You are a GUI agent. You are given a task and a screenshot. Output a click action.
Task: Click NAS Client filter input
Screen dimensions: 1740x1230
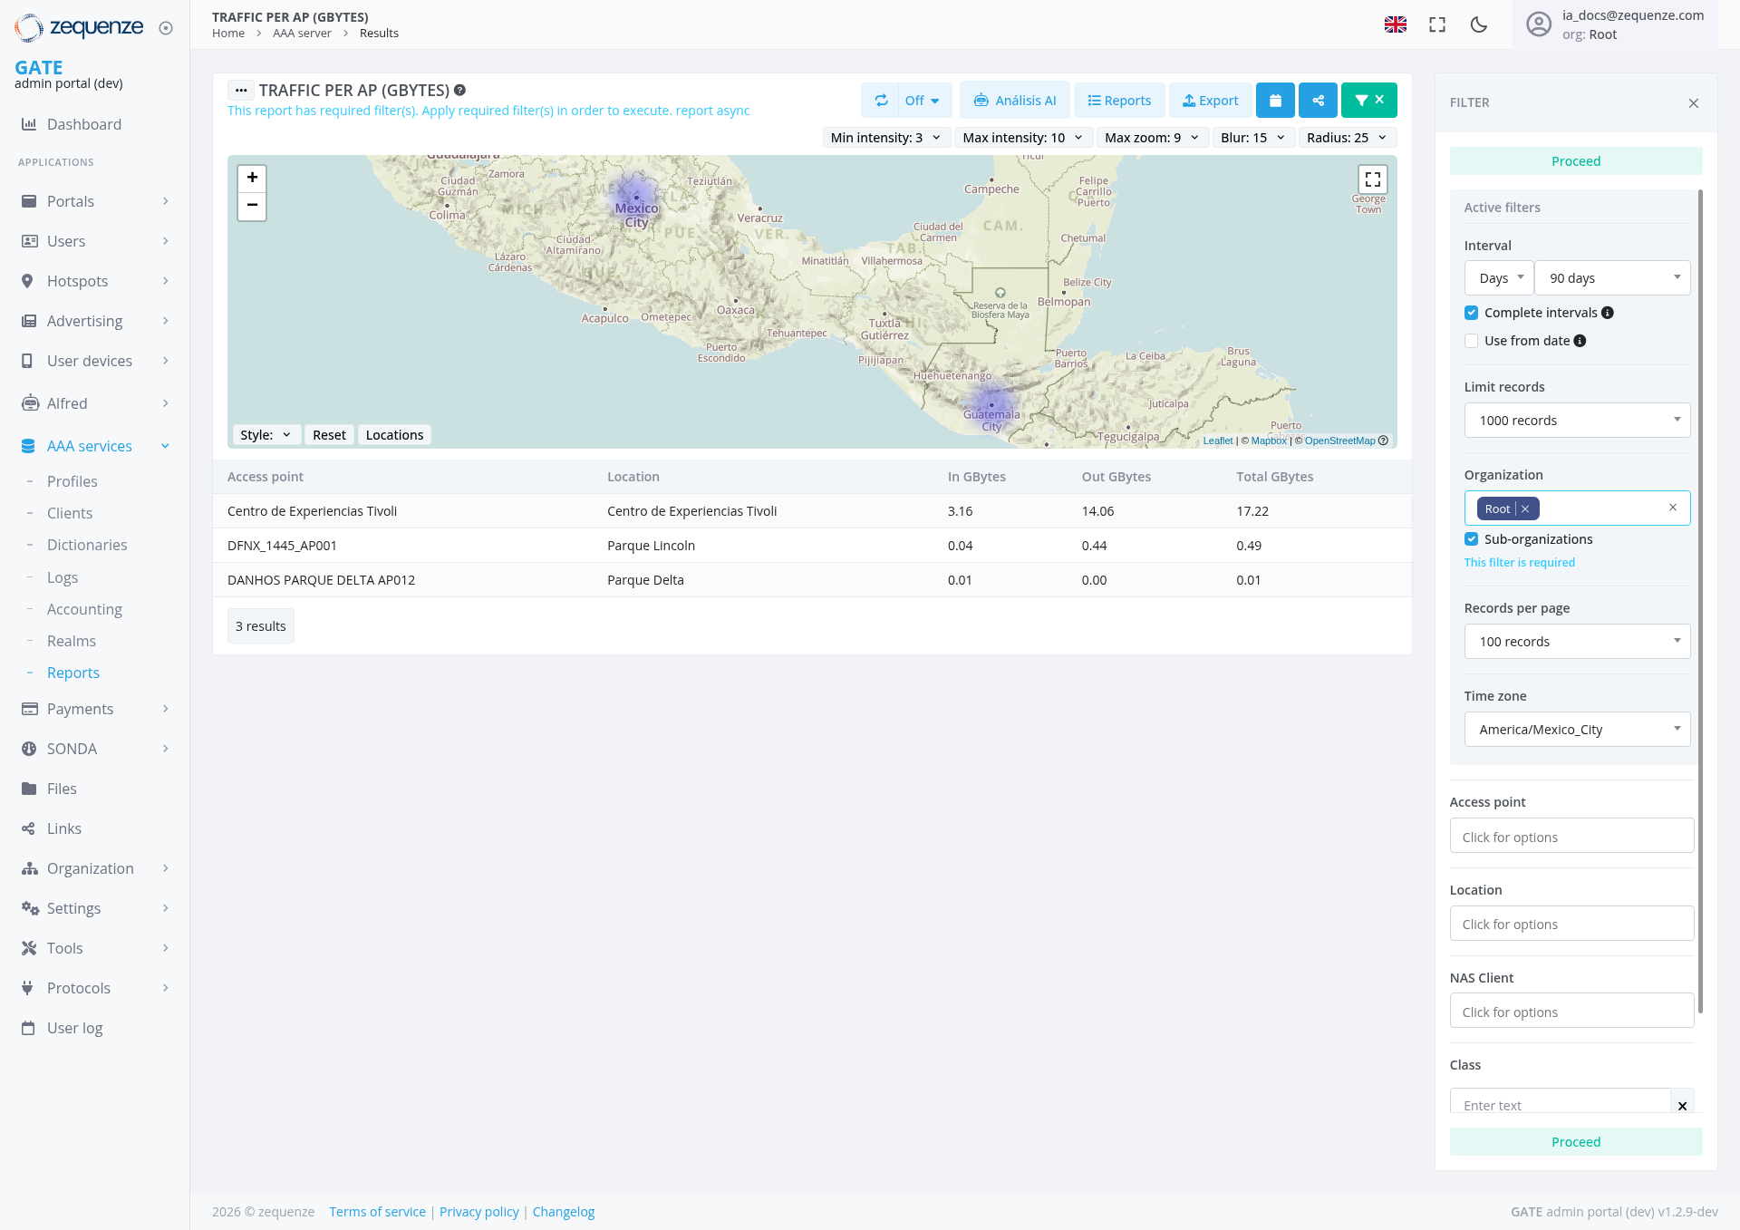tap(1571, 1012)
